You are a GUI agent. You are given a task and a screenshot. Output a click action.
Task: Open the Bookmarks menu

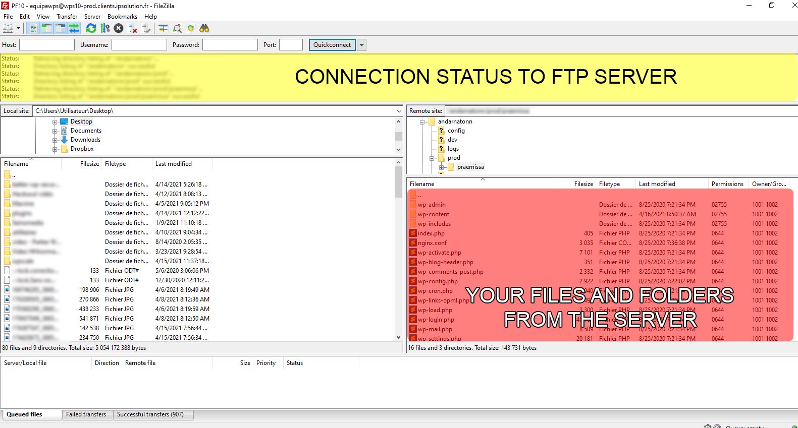(122, 17)
